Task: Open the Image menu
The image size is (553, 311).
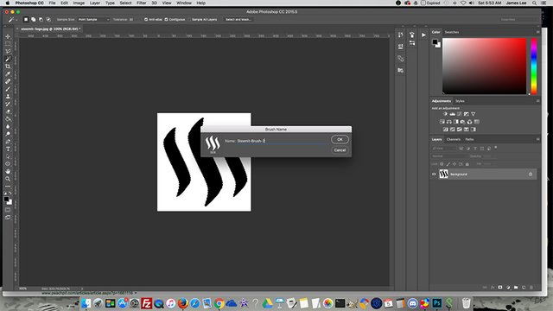Action: [x=79, y=3]
